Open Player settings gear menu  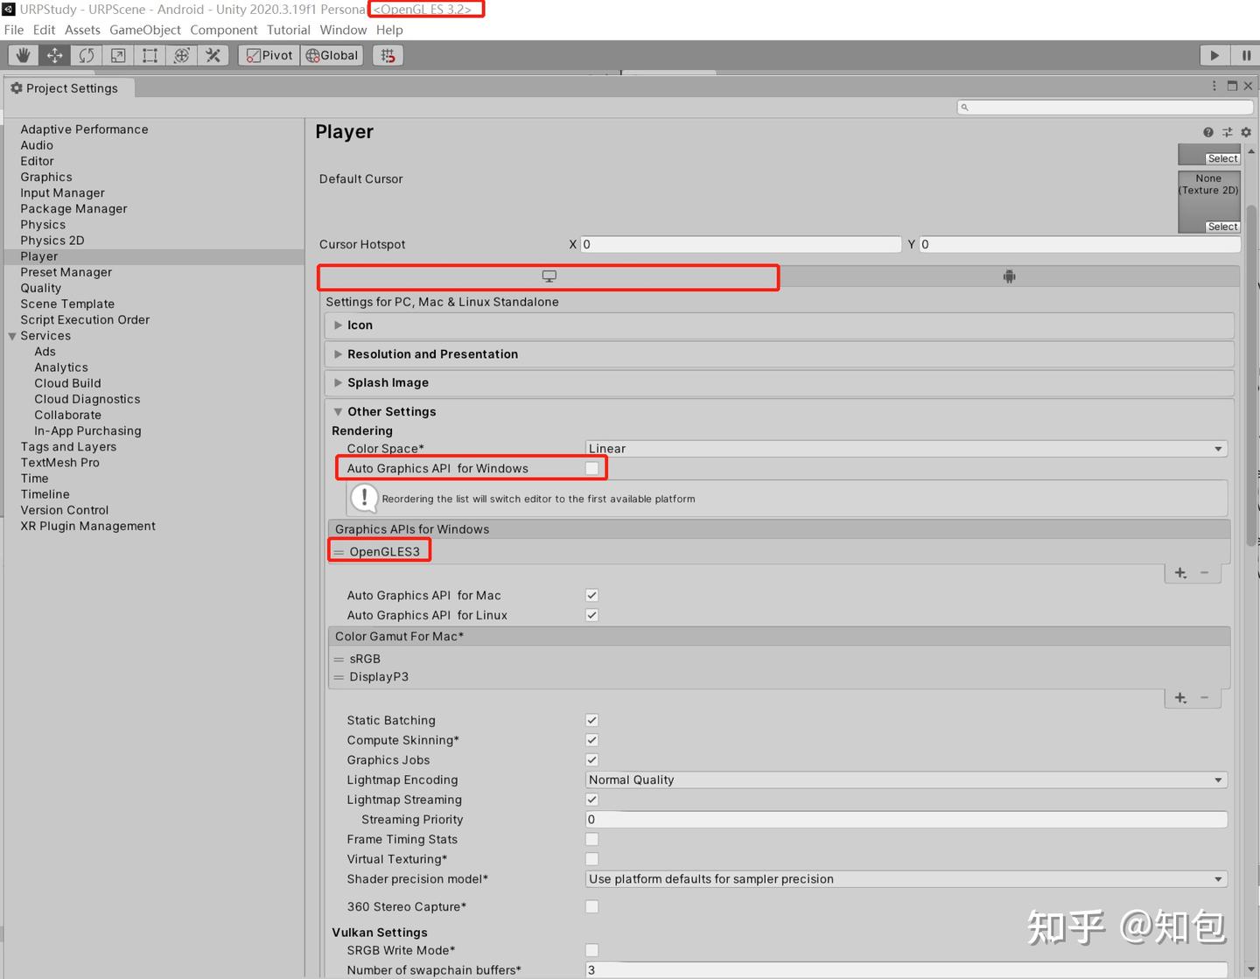pos(1246,132)
